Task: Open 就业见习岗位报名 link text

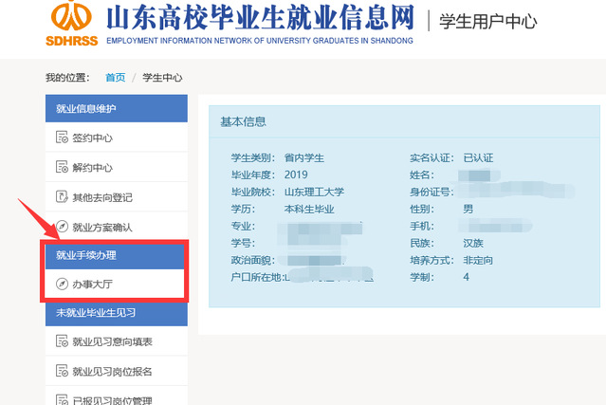Action: (x=112, y=371)
